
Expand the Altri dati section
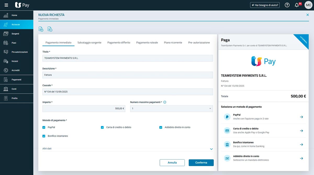[211, 149]
